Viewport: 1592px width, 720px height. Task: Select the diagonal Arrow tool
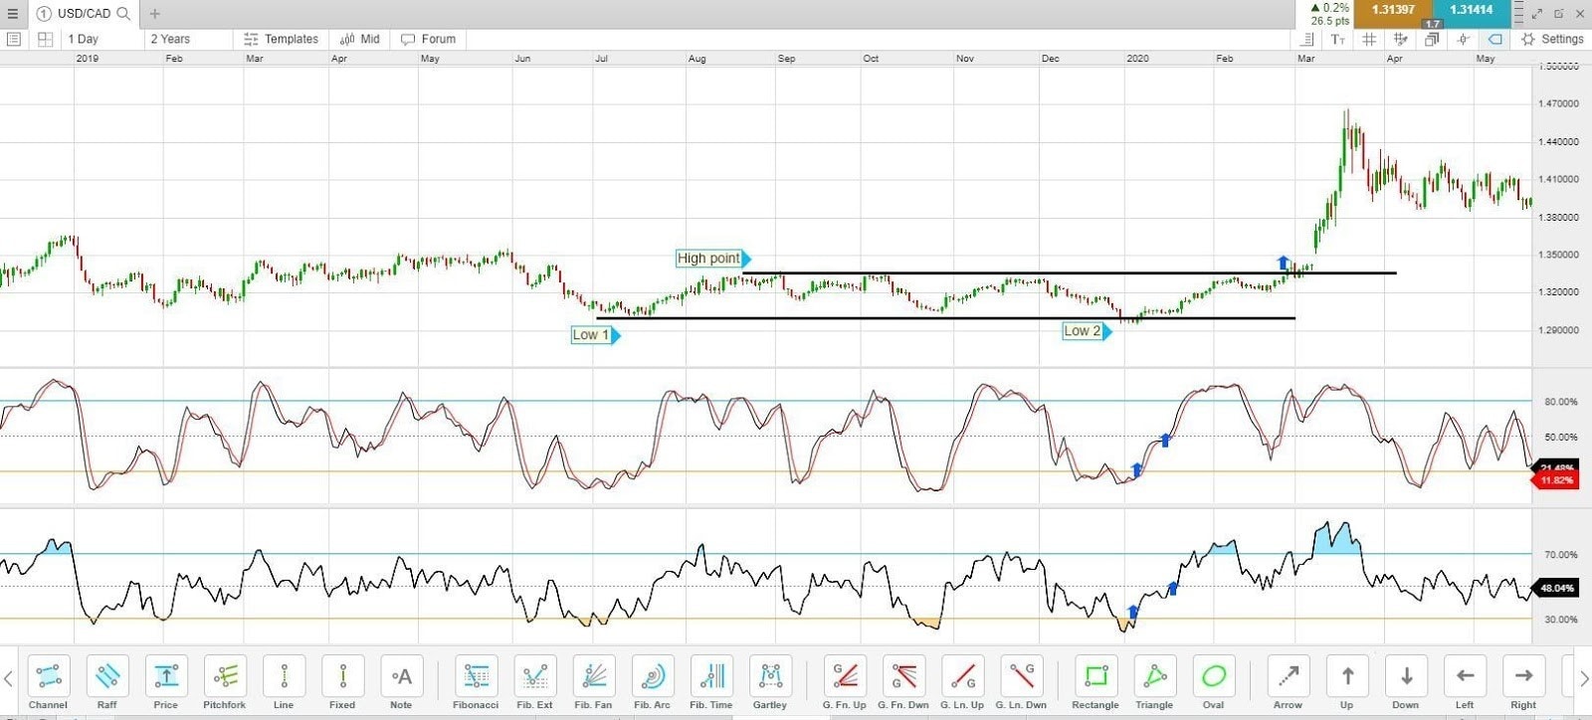1288,682
